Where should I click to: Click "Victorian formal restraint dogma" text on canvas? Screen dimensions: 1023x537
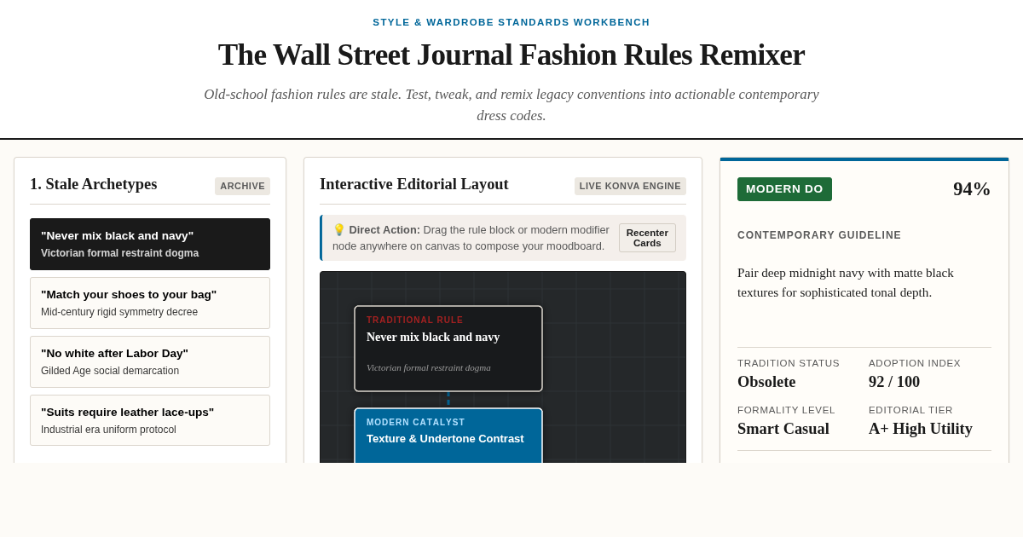pos(429,367)
